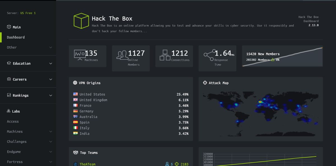Click the Labs flask icon

9,111
